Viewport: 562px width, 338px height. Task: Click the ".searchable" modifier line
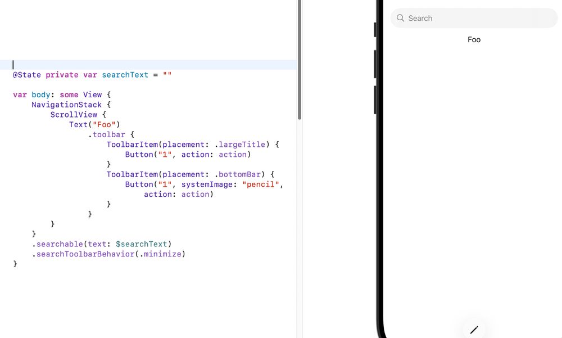(102, 244)
